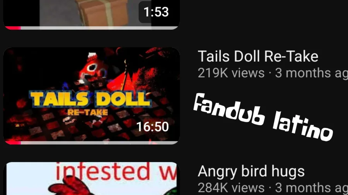348x195 pixels.
Task: Click the gray unwatched portion of Tails Doll progress bar
Action: point(99,143)
